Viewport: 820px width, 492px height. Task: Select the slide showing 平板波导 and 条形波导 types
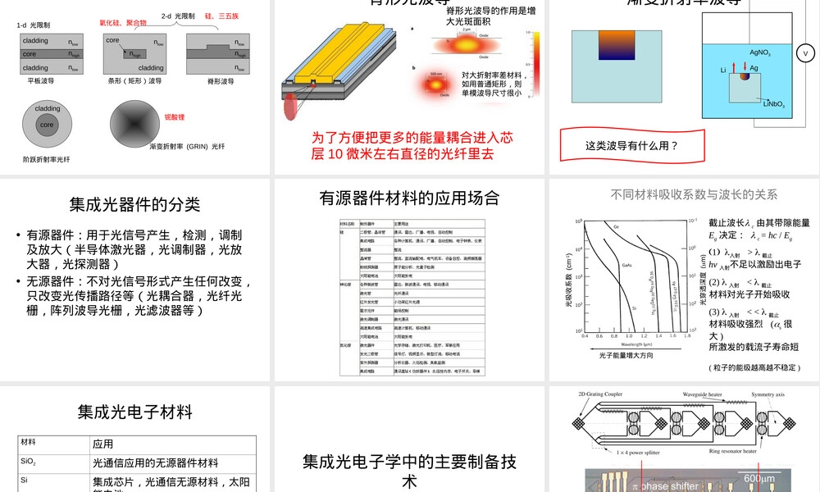[x=135, y=87]
